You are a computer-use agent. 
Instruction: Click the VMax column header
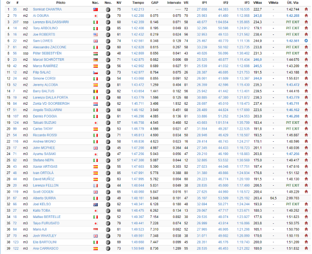point(258,3)
